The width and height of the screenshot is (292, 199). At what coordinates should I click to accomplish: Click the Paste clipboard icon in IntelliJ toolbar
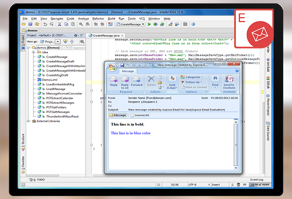[x=73, y=24]
